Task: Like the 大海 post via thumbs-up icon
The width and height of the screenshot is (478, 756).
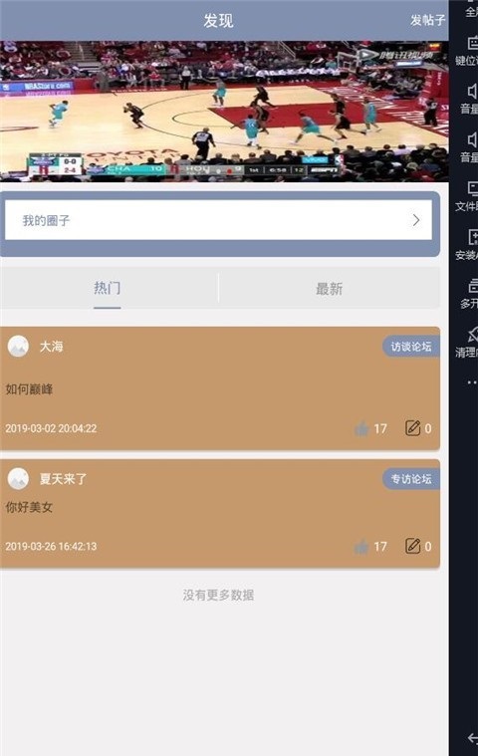Action: 361,428
